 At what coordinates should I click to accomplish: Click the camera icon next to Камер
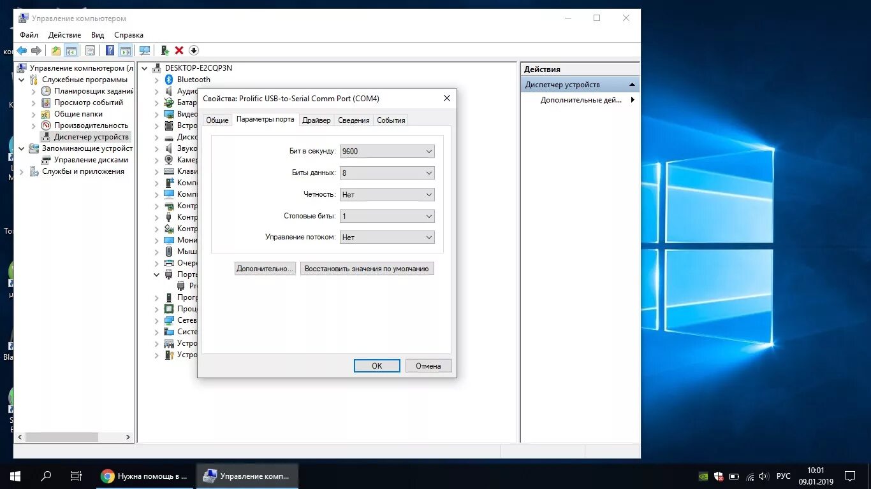click(x=169, y=160)
